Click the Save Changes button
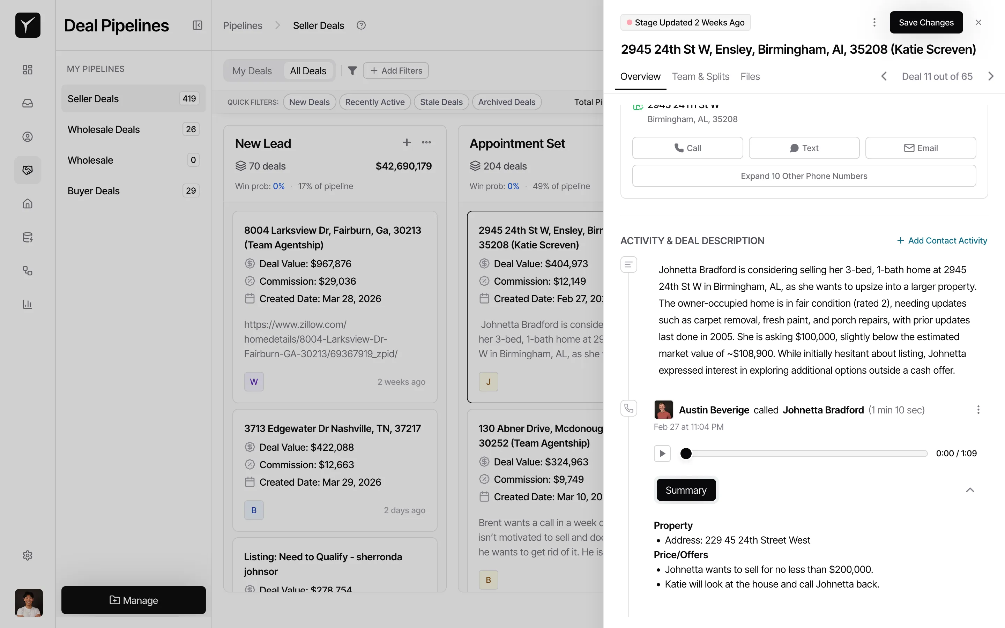 tap(926, 22)
